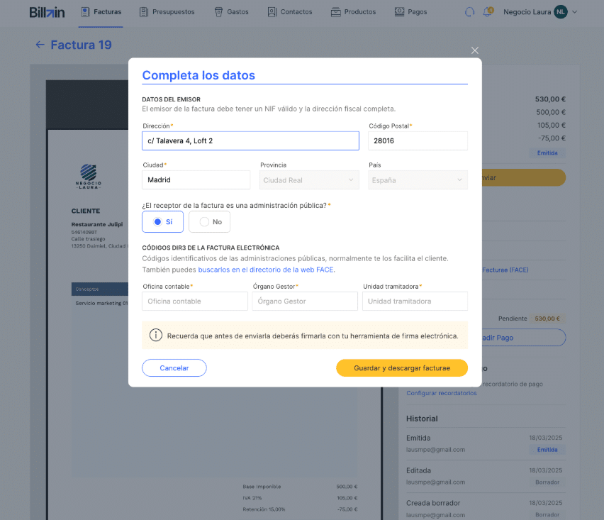Switch to the Gastos tab
The image size is (604, 520).
click(232, 12)
